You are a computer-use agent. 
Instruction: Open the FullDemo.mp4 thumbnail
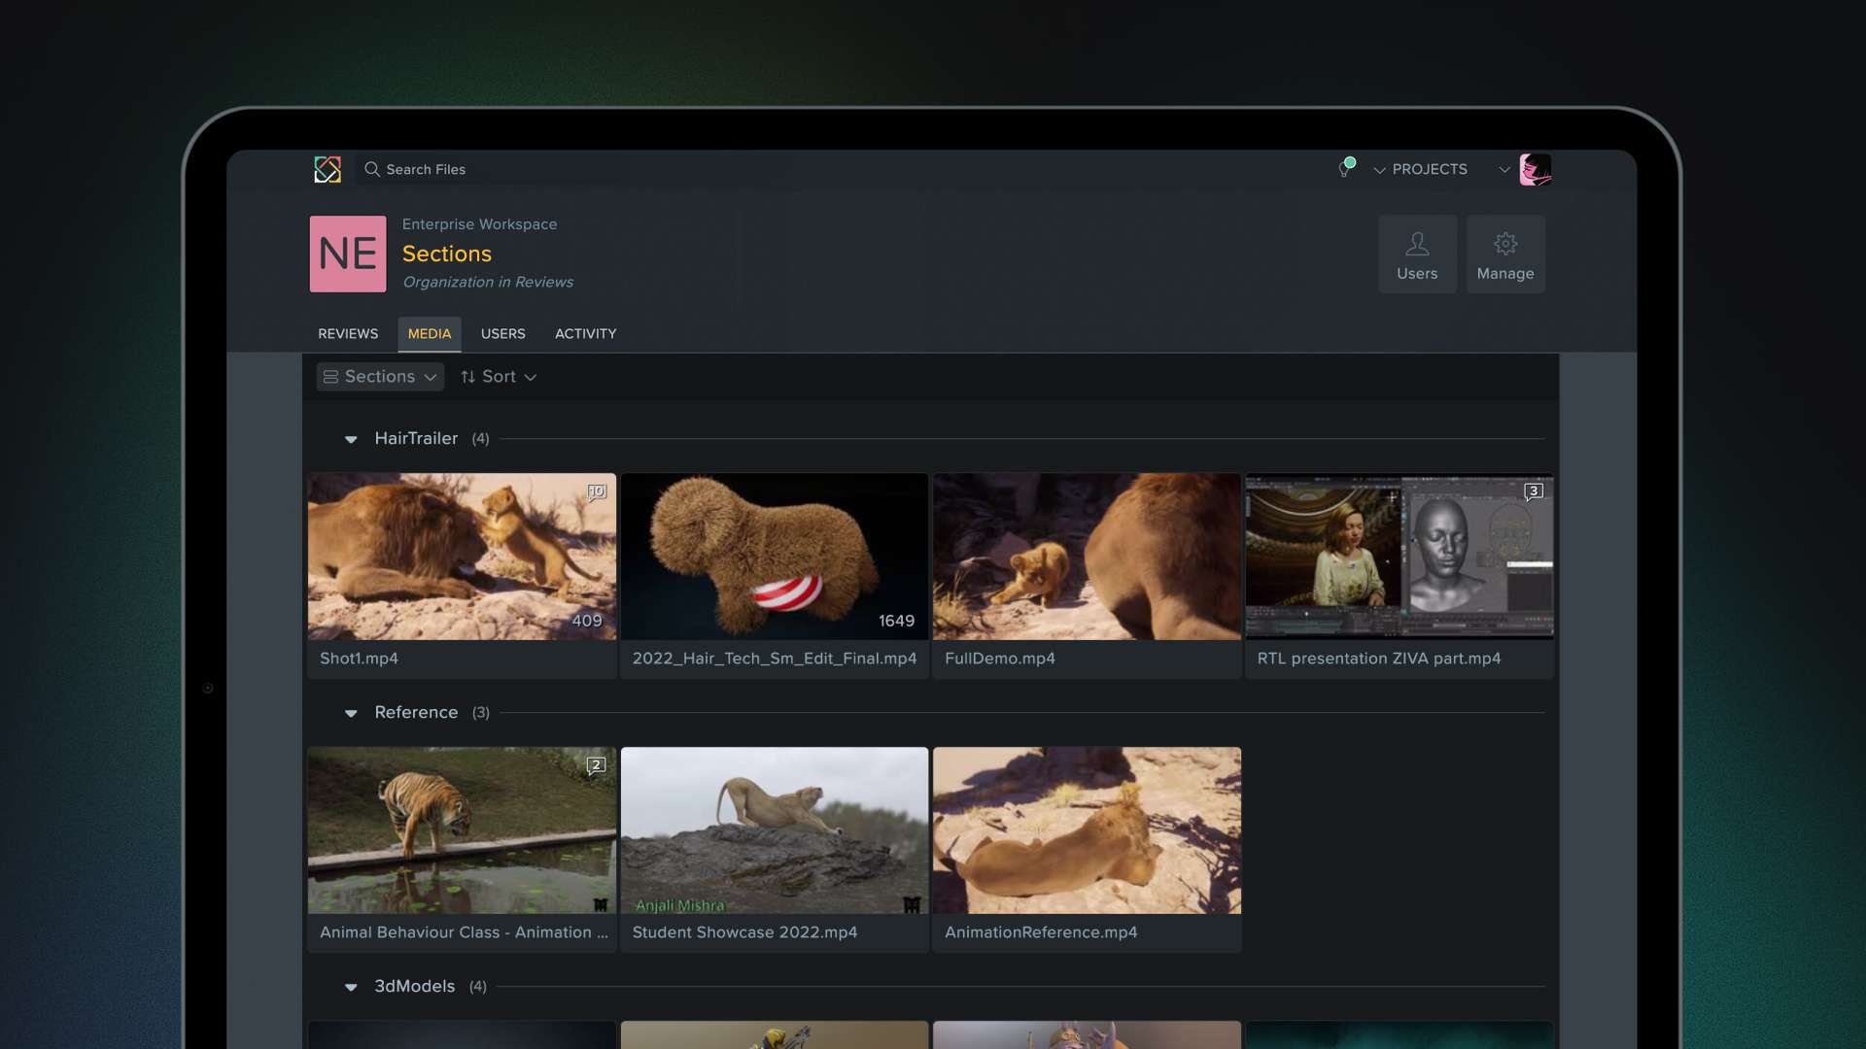pyautogui.click(x=1087, y=556)
